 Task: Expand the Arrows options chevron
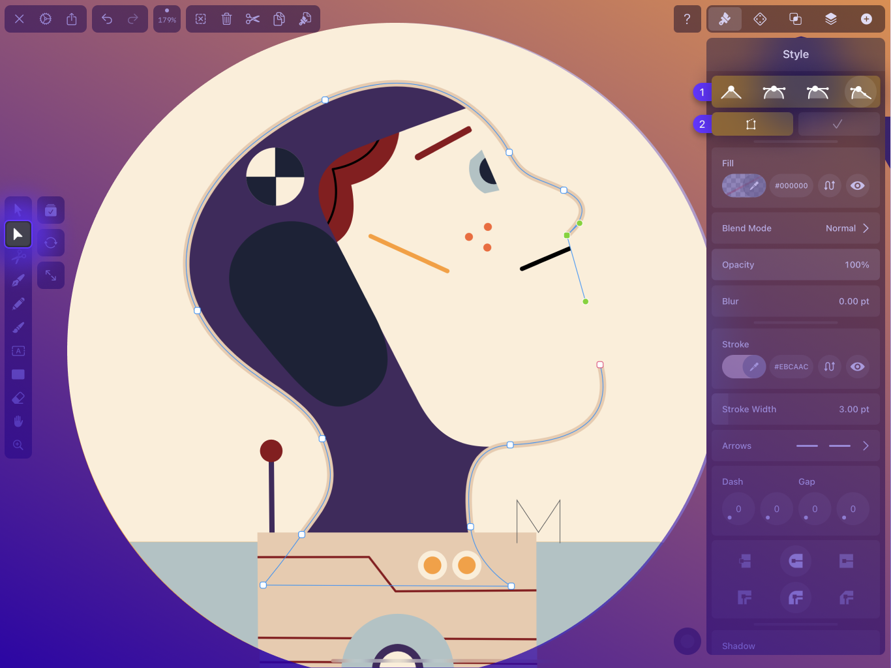point(866,446)
